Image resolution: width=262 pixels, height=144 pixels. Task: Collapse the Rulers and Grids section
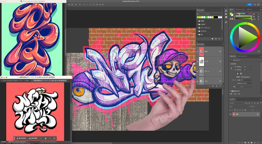coord(230,91)
